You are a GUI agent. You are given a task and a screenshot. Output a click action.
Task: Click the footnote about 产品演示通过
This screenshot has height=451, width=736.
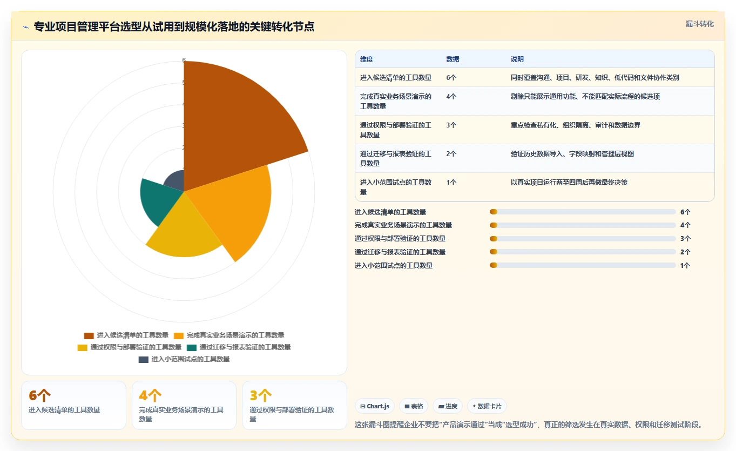[x=529, y=425]
